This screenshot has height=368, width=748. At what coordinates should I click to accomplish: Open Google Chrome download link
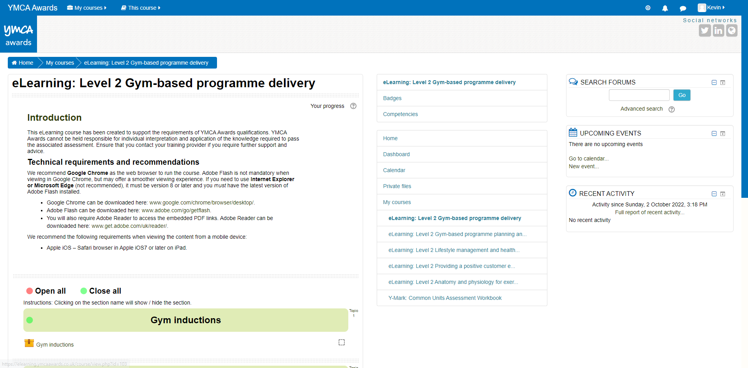[201, 202]
